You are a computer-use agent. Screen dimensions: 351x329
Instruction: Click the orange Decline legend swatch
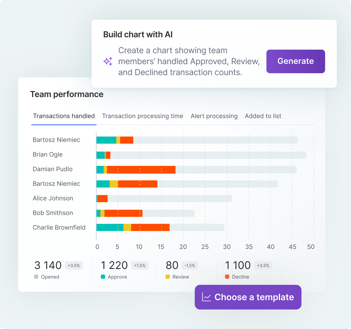pyautogui.click(x=227, y=277)
